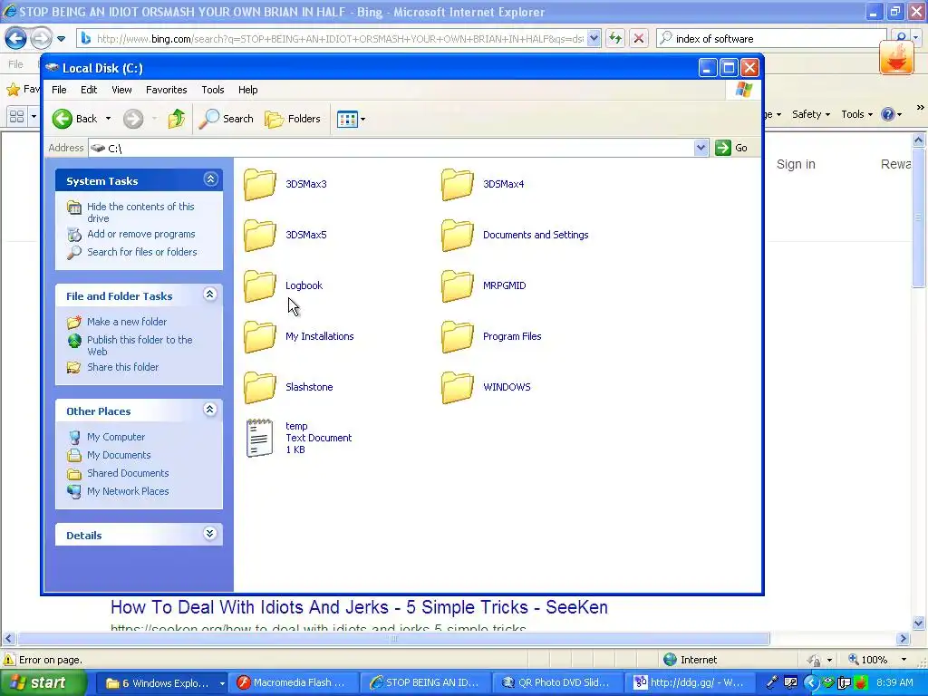
Task: Click the Internet Explorer forward arrow
Action: point(41,39)
